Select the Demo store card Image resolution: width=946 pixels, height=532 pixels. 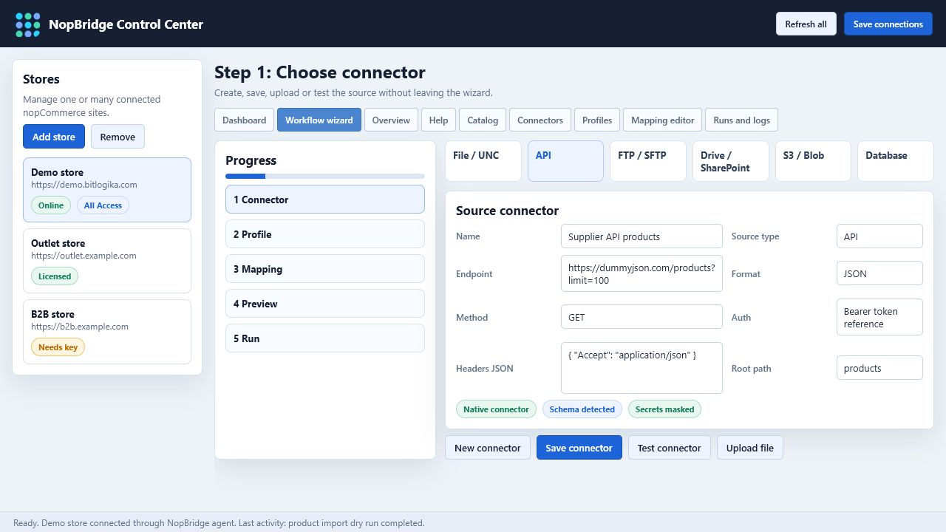pos(107,190)
